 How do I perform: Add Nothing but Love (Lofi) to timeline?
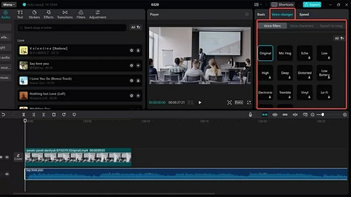[138, 96]
